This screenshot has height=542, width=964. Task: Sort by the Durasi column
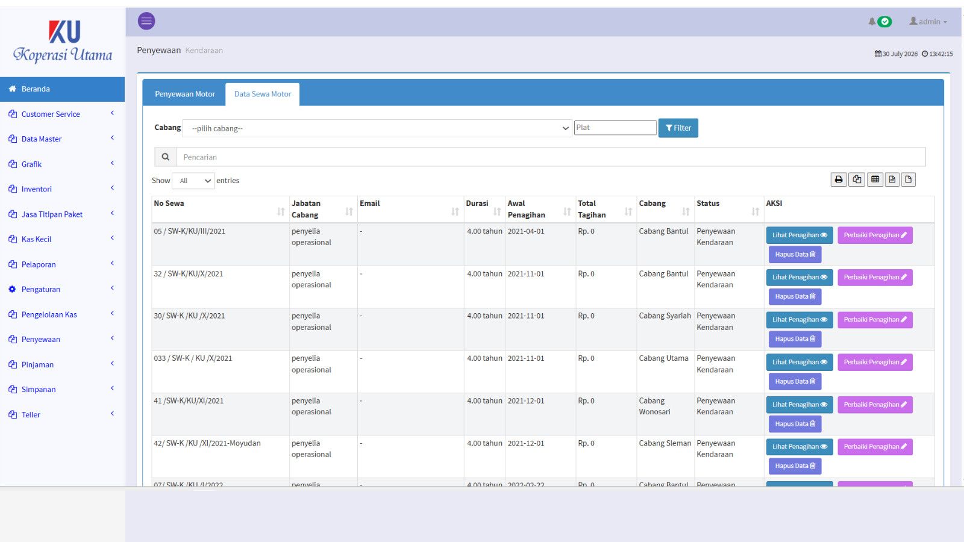pos(484,209)
